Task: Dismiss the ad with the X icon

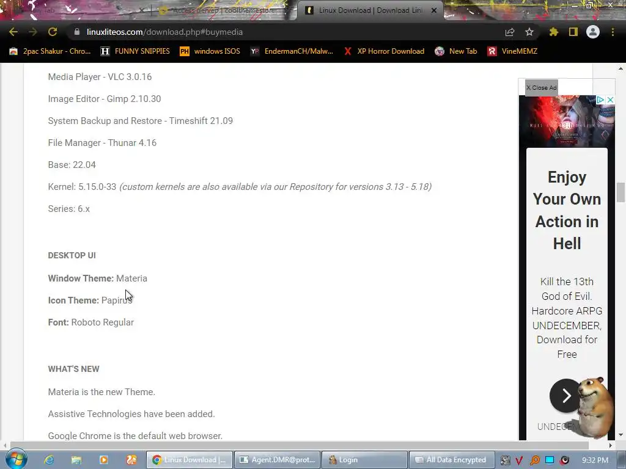Action: pos(610,100)
